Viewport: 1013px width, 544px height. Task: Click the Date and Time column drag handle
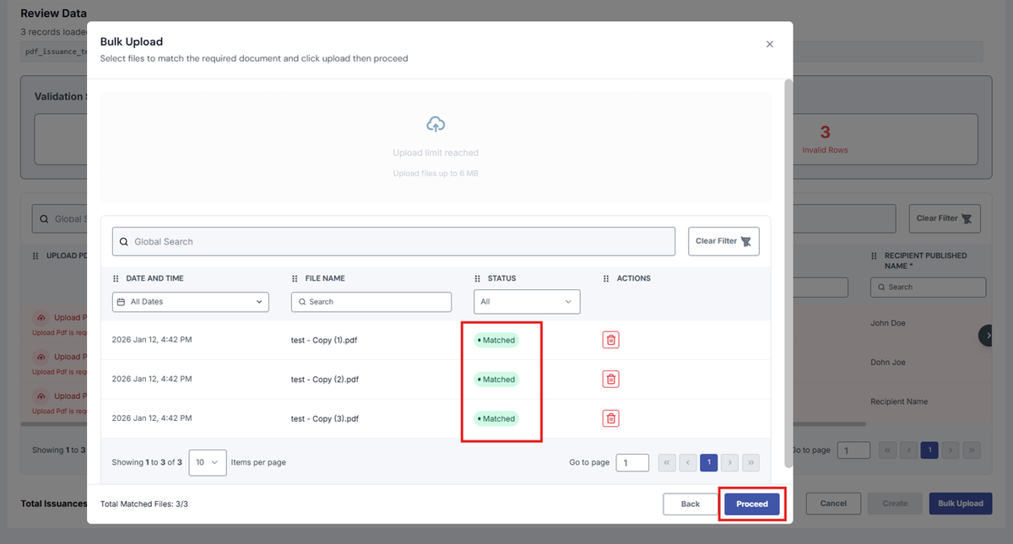click(x=116, y=278)
